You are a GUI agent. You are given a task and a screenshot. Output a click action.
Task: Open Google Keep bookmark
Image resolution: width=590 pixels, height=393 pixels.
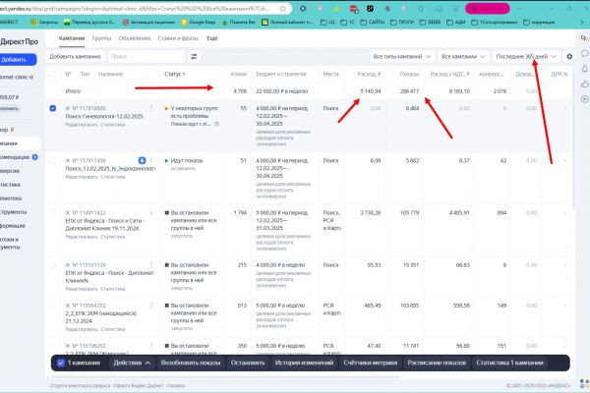pyautogui.click(x=199, y=23)
